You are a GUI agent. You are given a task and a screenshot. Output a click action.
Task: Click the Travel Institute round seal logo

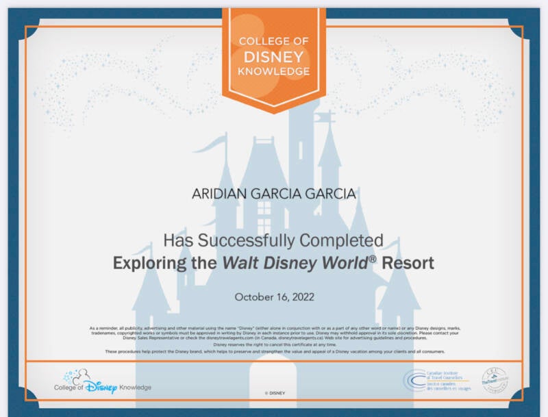point(495,380)
